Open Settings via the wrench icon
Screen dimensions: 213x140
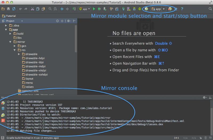[x=112, y=9]
